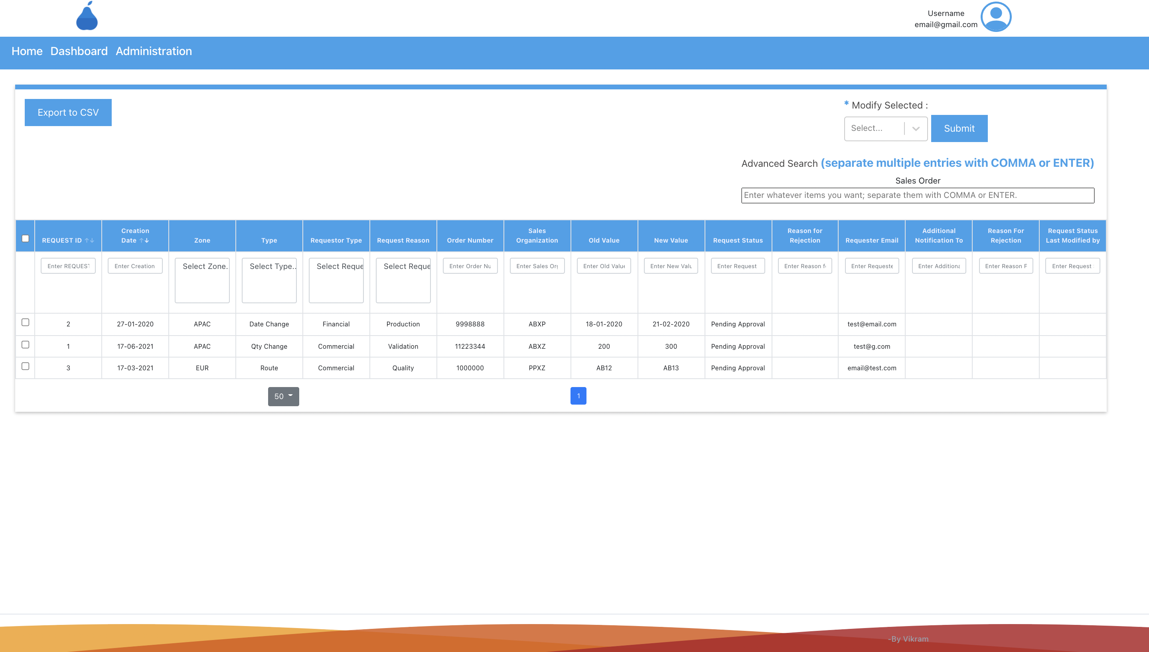Focus the Sales Order search field

pyautogui.click(x=918, y=195)
